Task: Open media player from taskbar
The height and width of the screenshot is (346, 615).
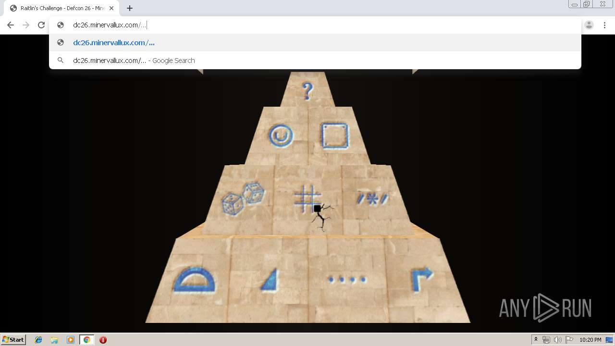Action: click(71, 340)
